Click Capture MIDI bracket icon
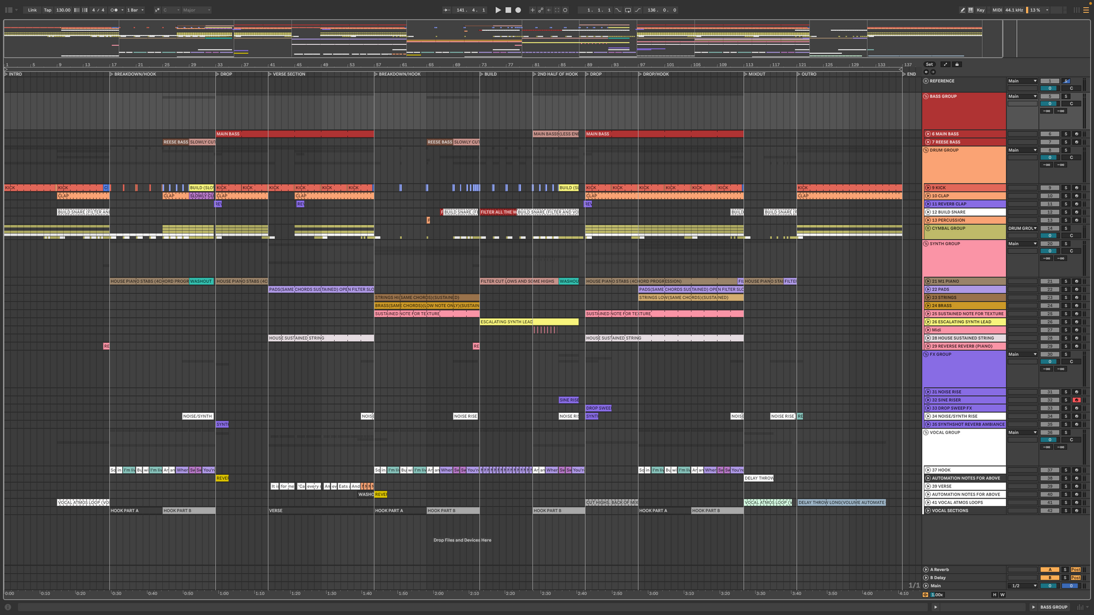The image size is (1094, 615). pyautogui.click(x=557, y=10)
